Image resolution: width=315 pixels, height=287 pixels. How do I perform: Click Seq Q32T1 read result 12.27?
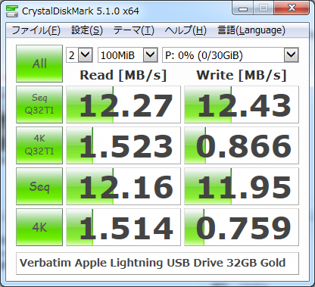tap(123, 105)
